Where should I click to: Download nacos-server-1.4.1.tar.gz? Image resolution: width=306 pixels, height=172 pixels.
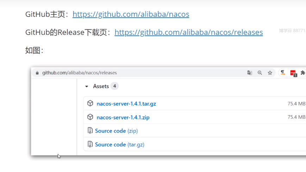point(126,104)
